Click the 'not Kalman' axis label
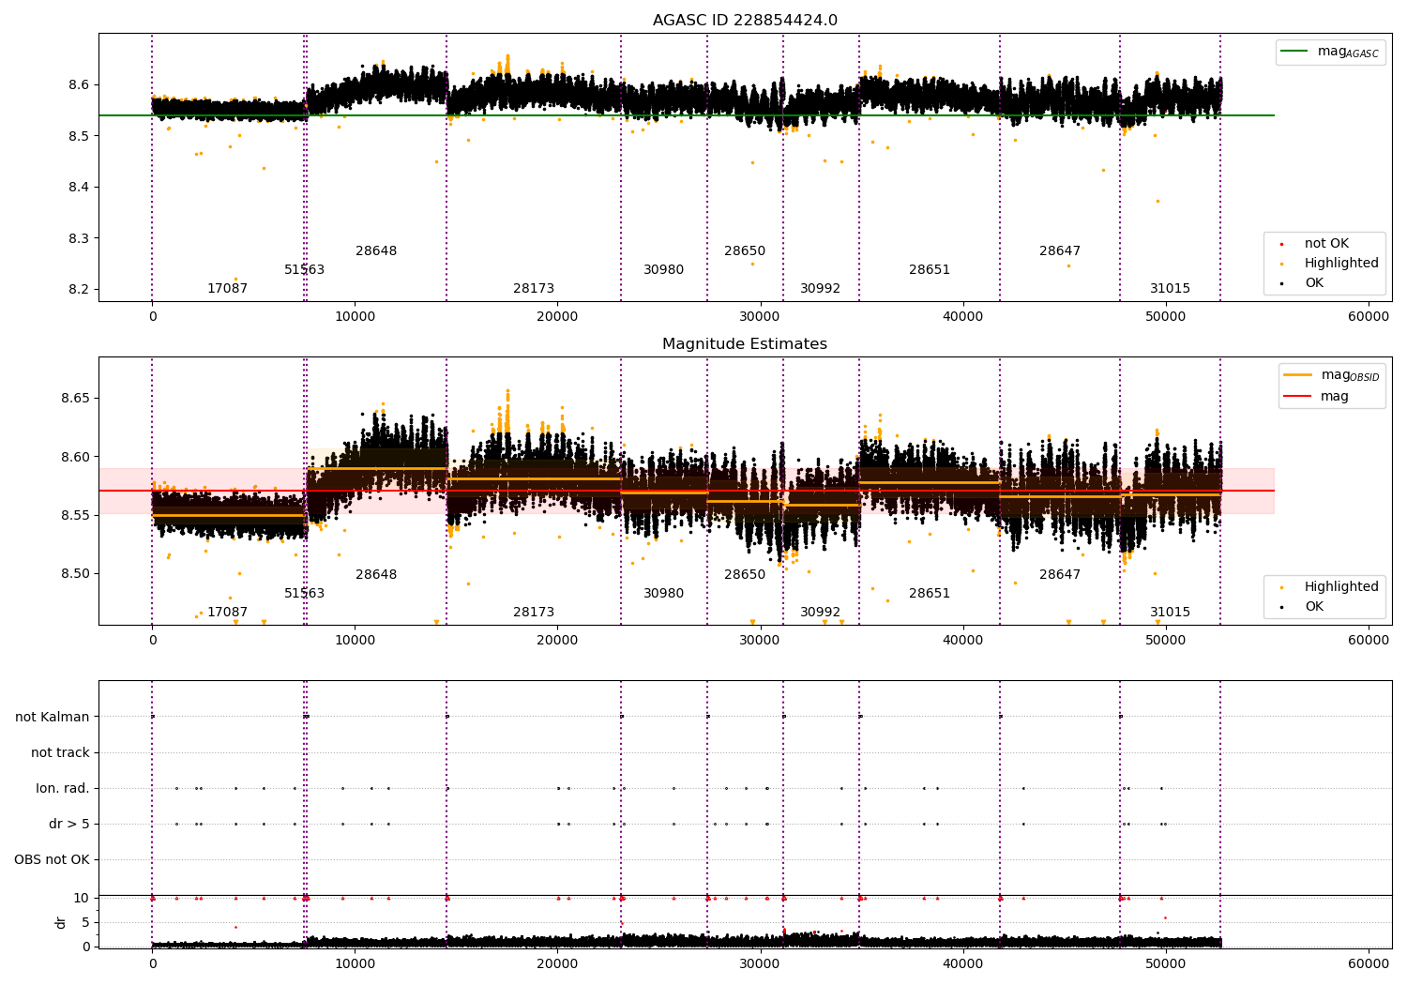This screenshot has width=1407, height=985. click(53, 717)
